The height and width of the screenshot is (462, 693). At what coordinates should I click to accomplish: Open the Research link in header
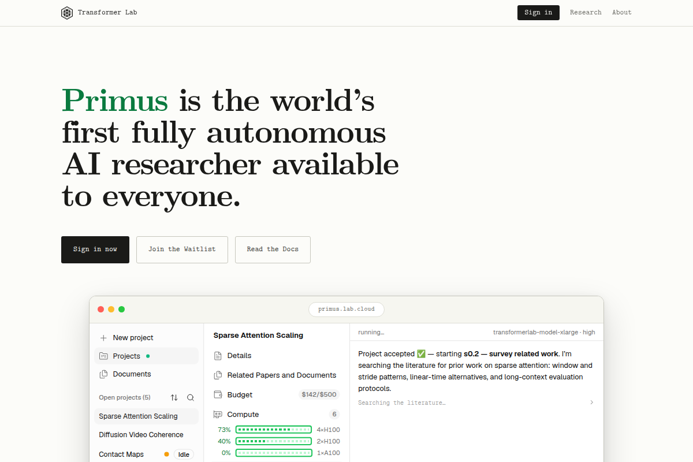coord(586,13)
